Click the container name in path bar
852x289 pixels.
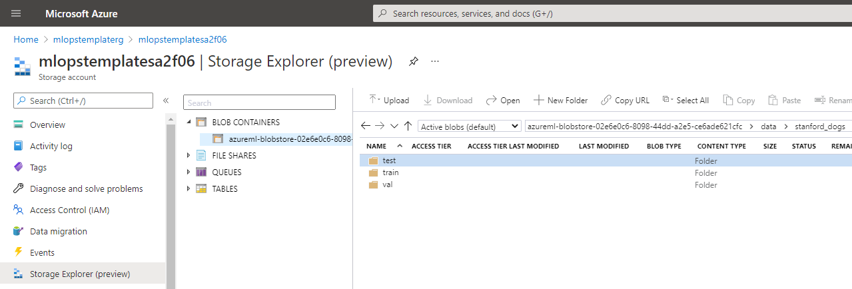tap(634, 126)
